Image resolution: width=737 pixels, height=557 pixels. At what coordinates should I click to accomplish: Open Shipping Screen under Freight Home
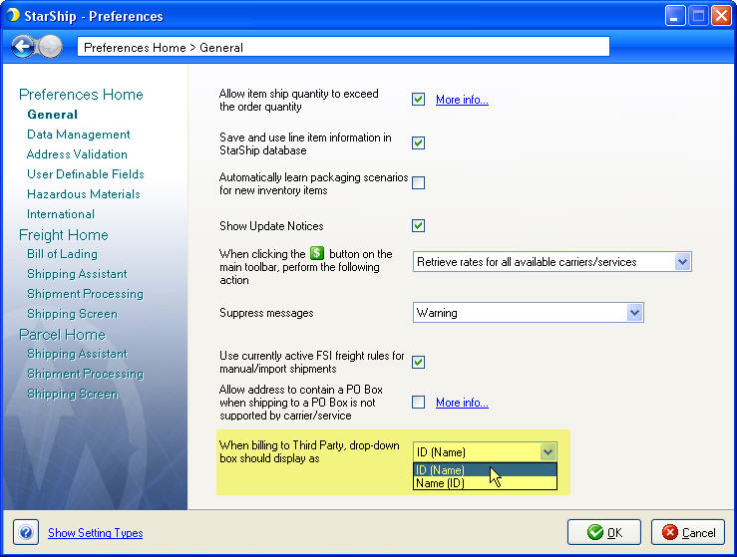coord(72,314)
